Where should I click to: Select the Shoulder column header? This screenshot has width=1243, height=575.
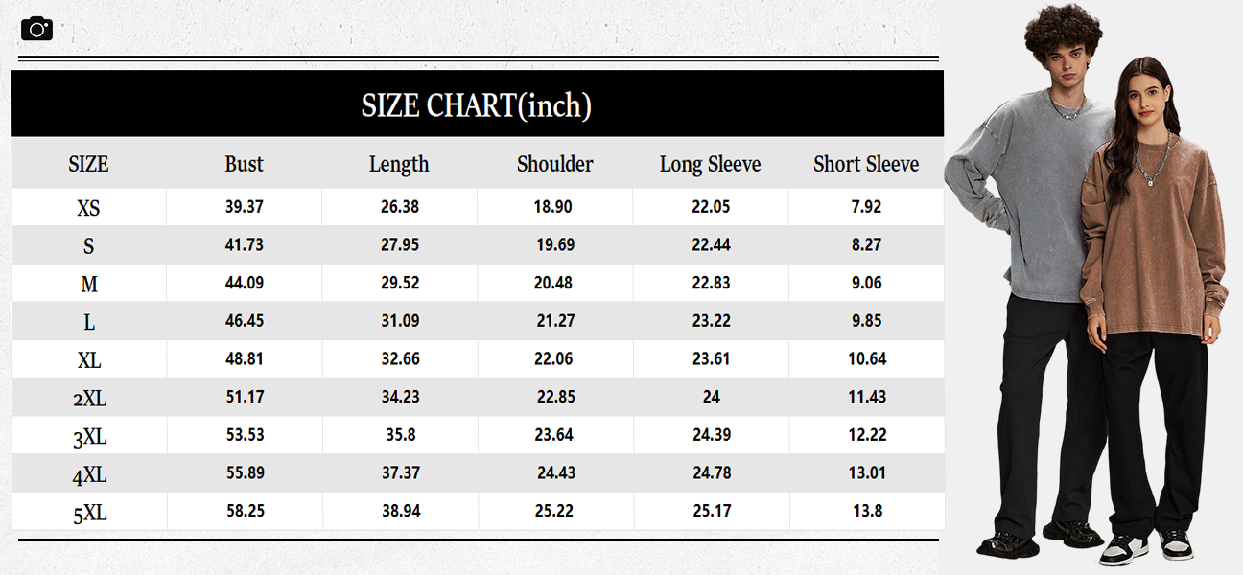coord(554,164)
